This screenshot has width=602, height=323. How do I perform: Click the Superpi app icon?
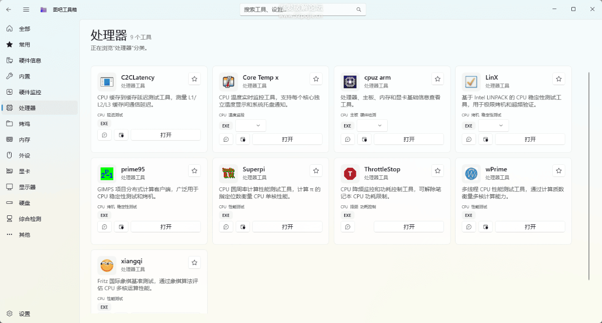tap(228, 173)
